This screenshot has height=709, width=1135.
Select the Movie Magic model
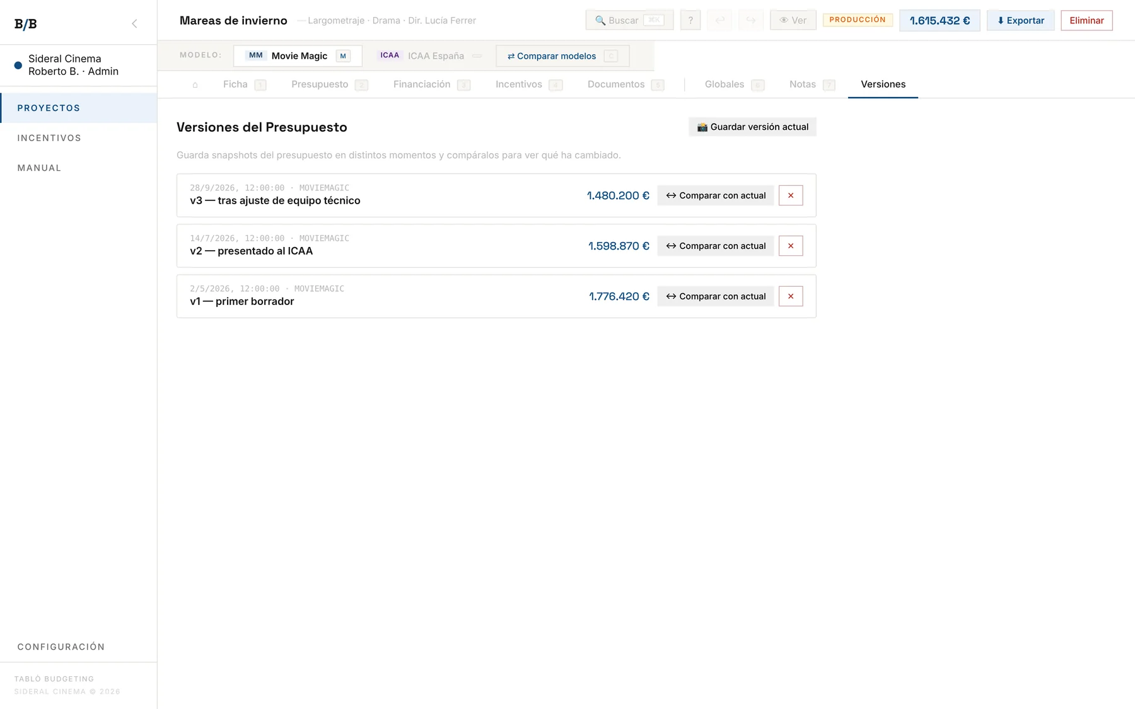pyautogui.click(x=298, y=55)
